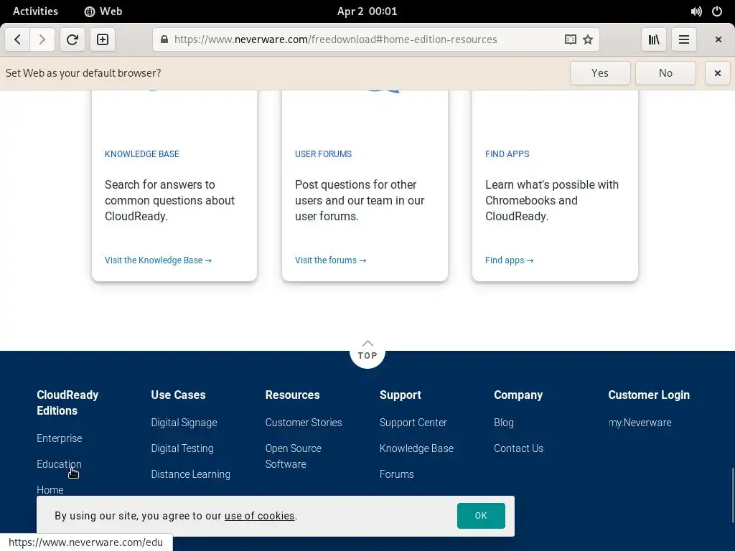Jump to top with the TOP button

point(367,352)
